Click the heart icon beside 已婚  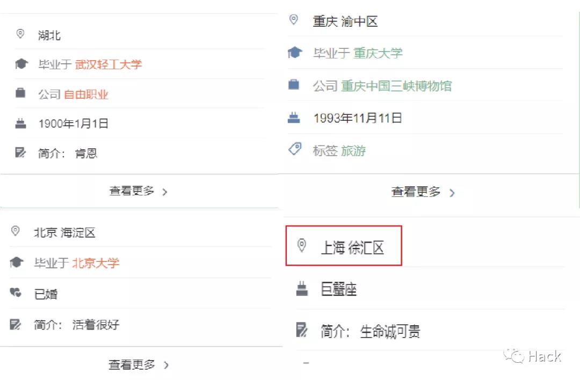coord(16,293)
